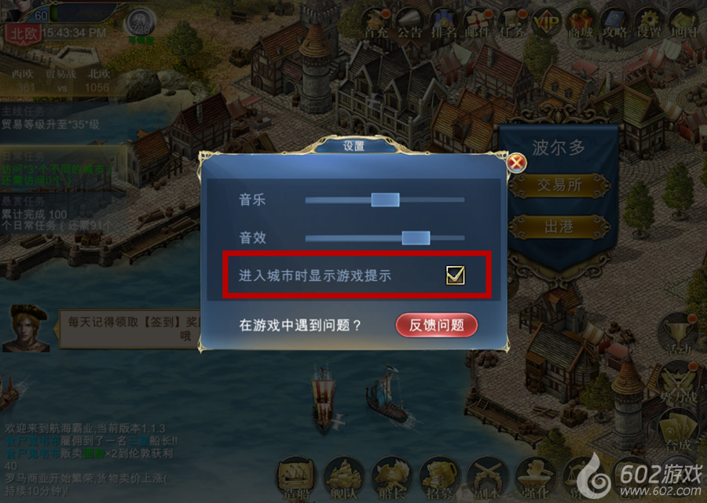Adjust the 音效 sound effects slider handle
This screenshot has height=503, width=707.
[416, 238]
